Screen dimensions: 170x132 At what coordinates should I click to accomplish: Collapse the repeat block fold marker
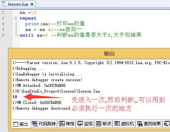(16, 18)
